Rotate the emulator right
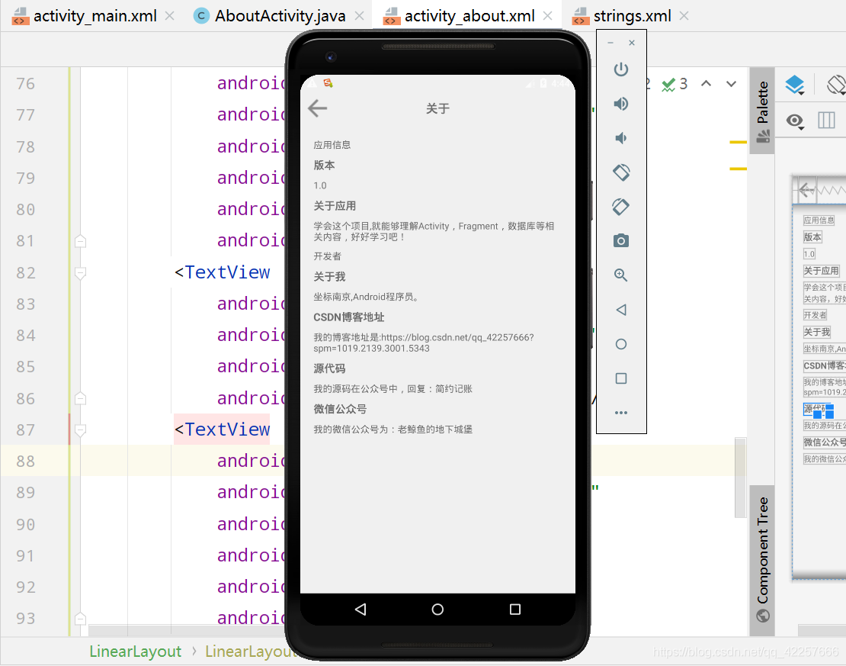The image size is (846, 666). 621,206
